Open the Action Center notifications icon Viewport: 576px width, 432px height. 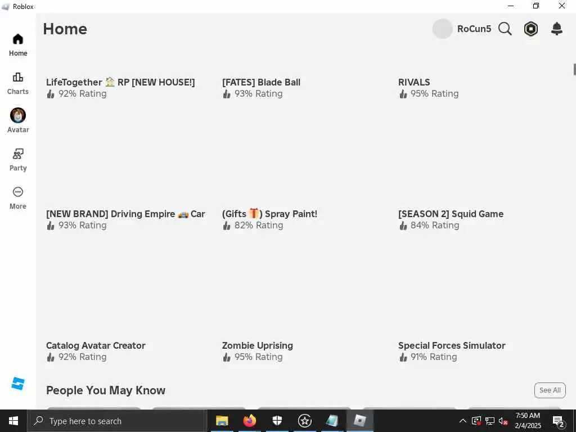click(x=559, y=421)
